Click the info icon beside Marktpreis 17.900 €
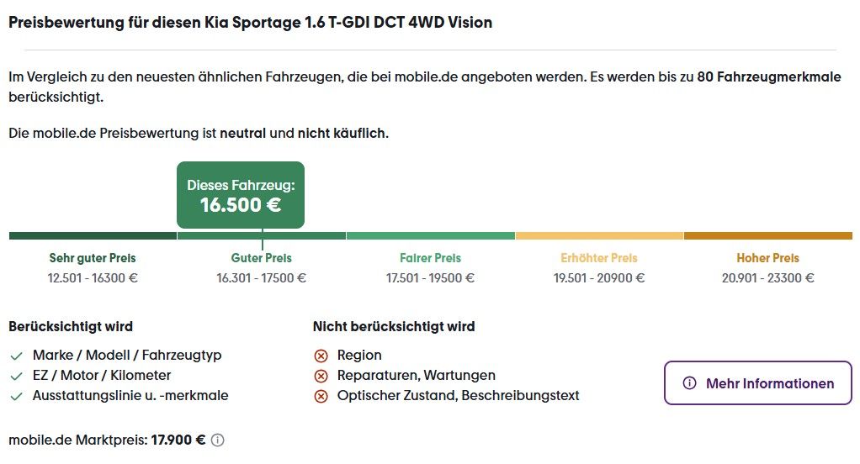860x464 pixels. click(218, 440)
